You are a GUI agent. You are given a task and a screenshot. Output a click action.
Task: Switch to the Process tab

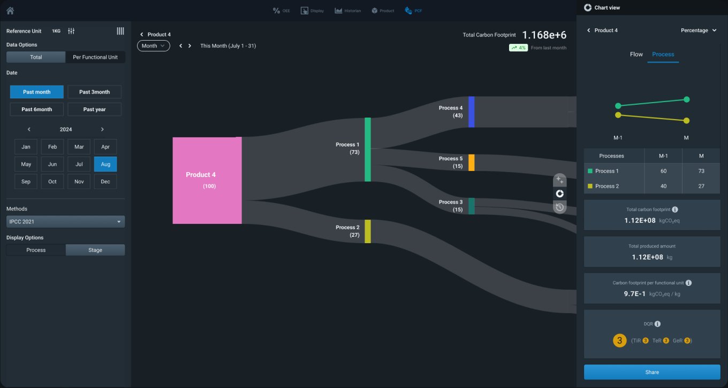[x=663, y=54]
